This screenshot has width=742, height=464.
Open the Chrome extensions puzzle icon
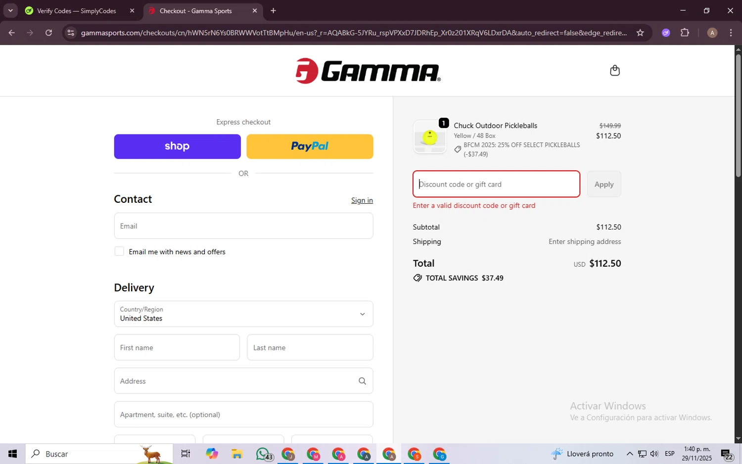685,33
